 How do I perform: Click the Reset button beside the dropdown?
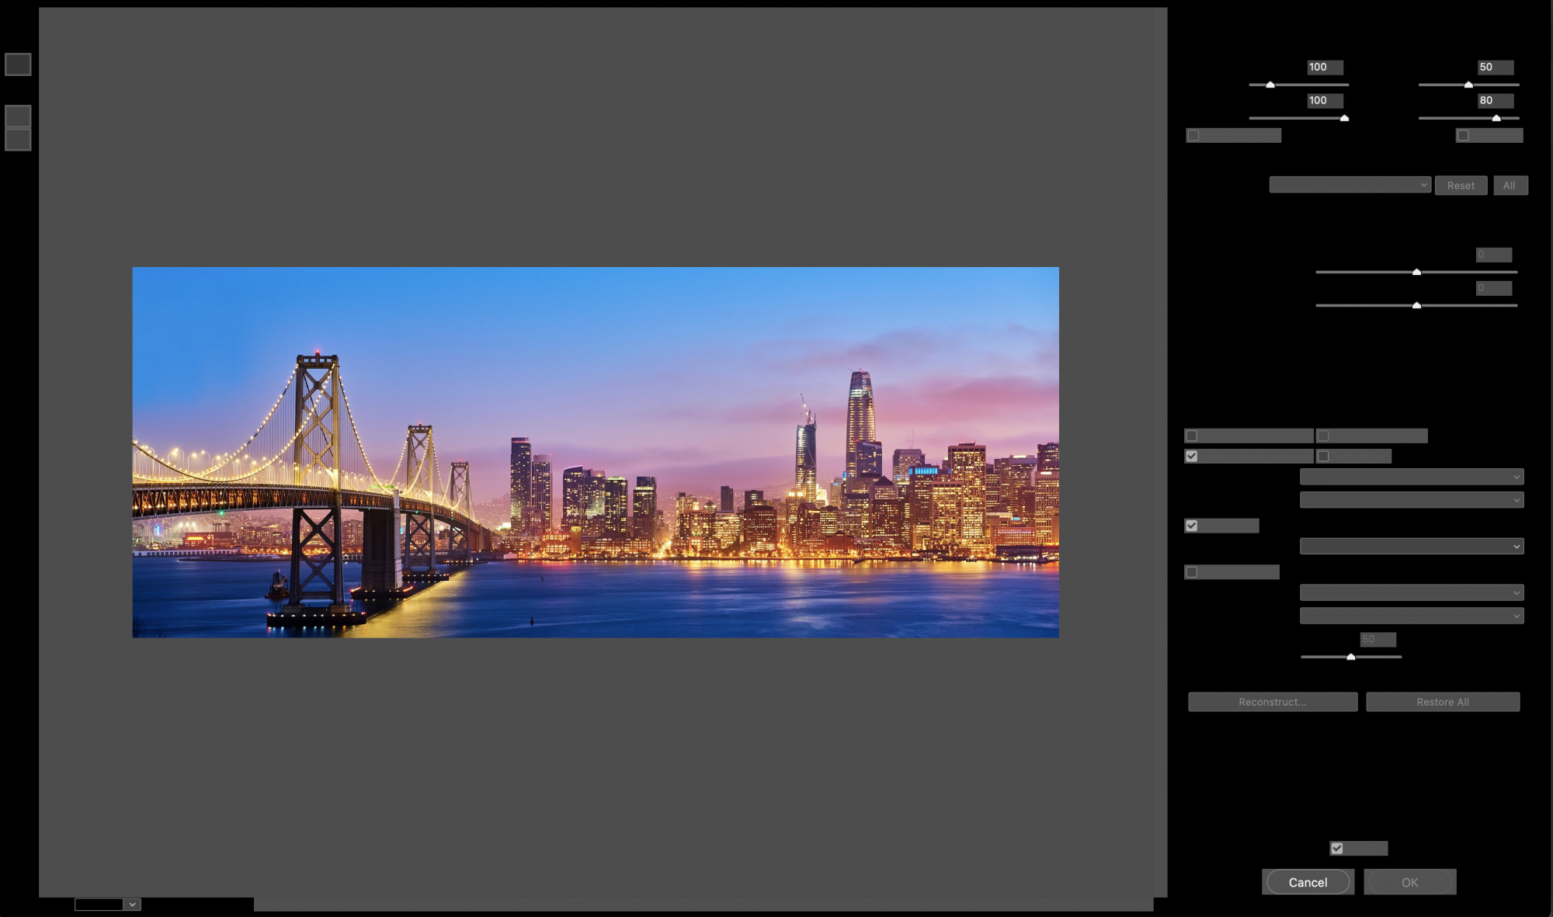(1460, 186)
